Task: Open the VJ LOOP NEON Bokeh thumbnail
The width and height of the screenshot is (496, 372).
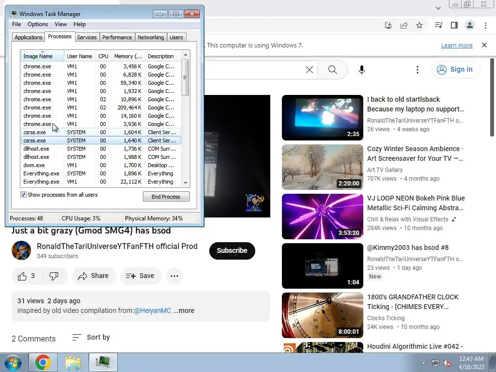Action: [322, 217]
